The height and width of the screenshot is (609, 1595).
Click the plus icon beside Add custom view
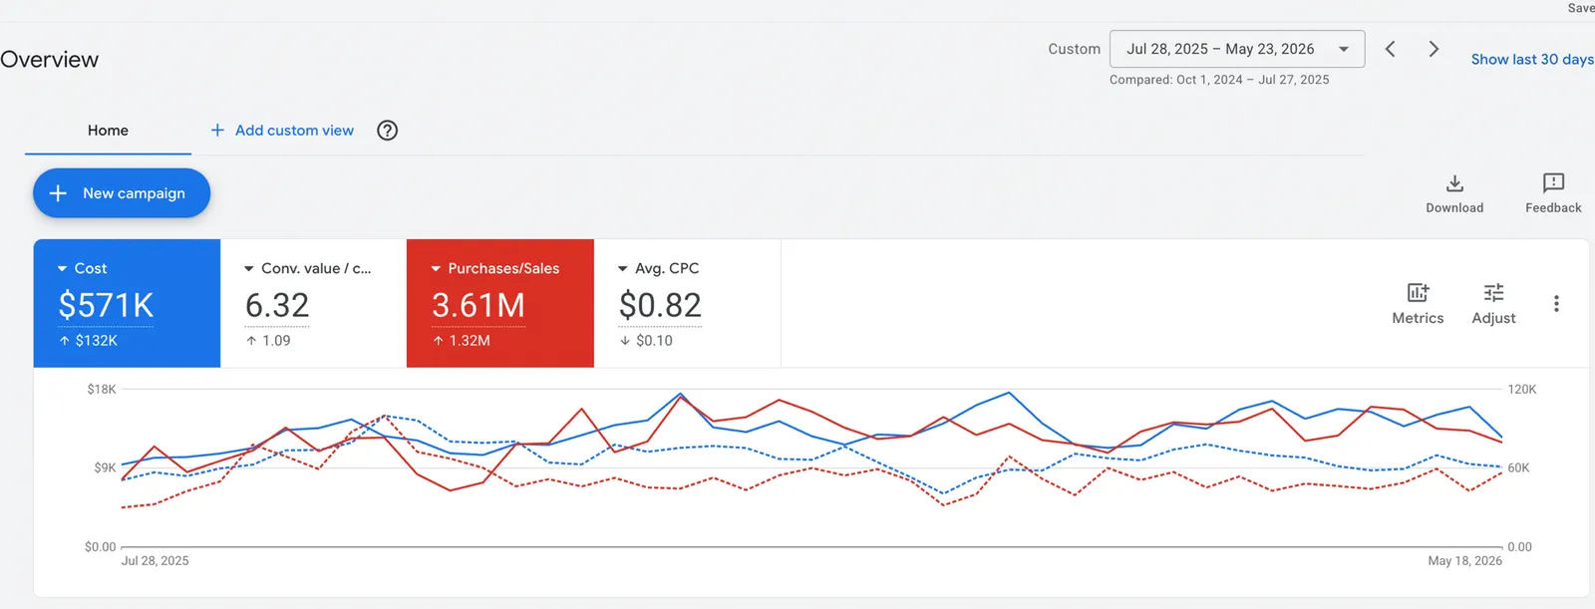pos(217,131)
